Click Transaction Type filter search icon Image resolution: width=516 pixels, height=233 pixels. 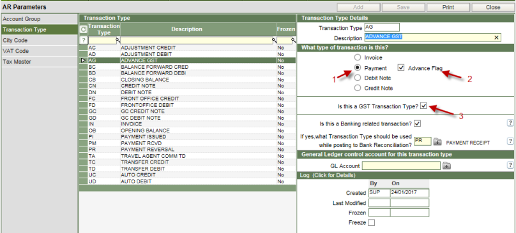pyautogui.click(x=118, y=40)
